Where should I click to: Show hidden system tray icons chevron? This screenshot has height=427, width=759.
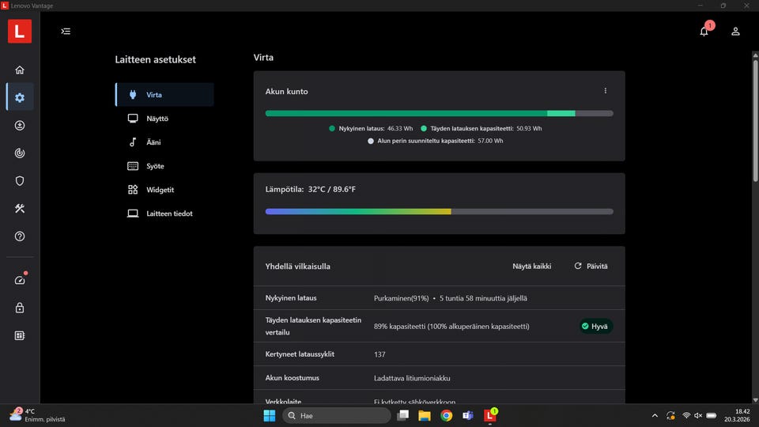(654, 415)
